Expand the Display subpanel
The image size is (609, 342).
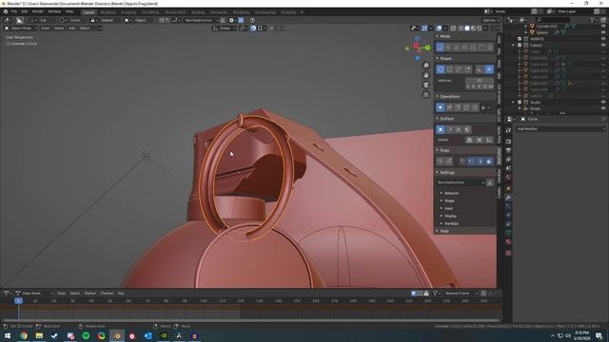pyautogui.click(x=450, y=216)
